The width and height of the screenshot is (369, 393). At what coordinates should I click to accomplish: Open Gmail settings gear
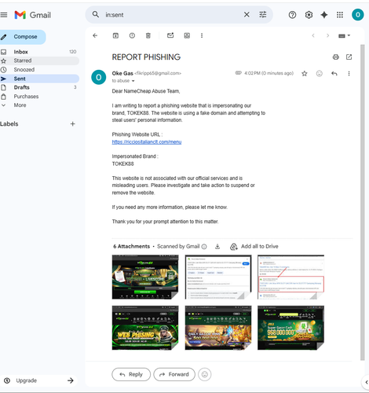click(309, 15)
